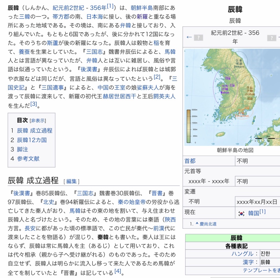
Task: Open the Korean peninsula map image
Action: [232, 97]
